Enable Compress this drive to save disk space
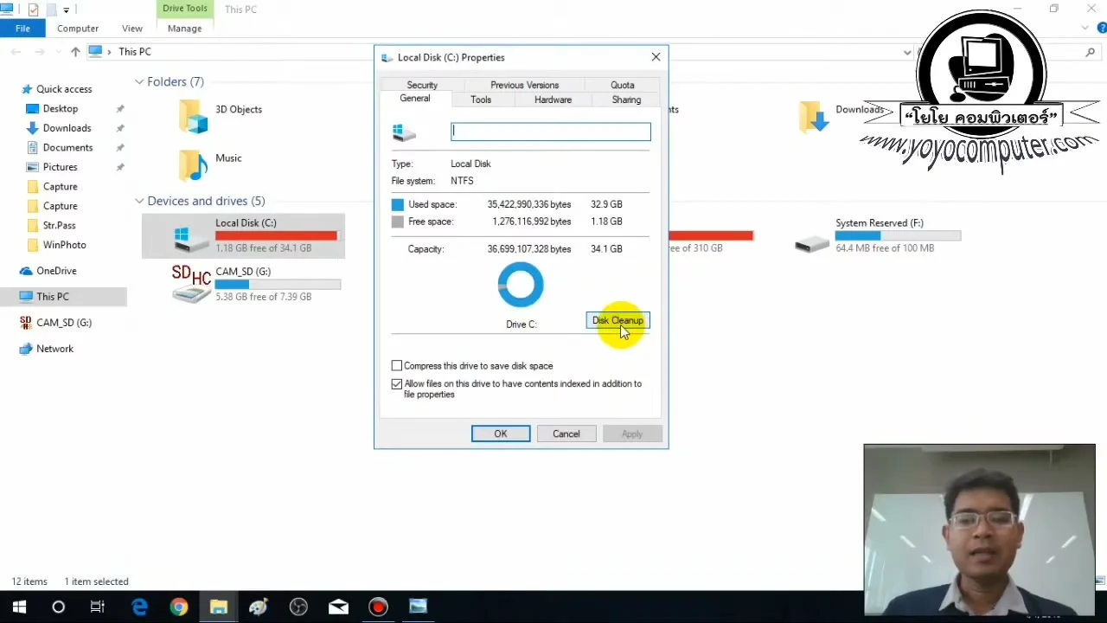This screenshot has width=1107, height=623. [x=397, y=365]
